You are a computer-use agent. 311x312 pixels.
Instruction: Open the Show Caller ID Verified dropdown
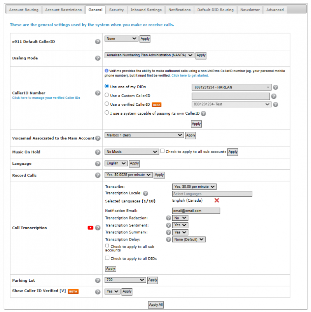click(x=112, y=291)
